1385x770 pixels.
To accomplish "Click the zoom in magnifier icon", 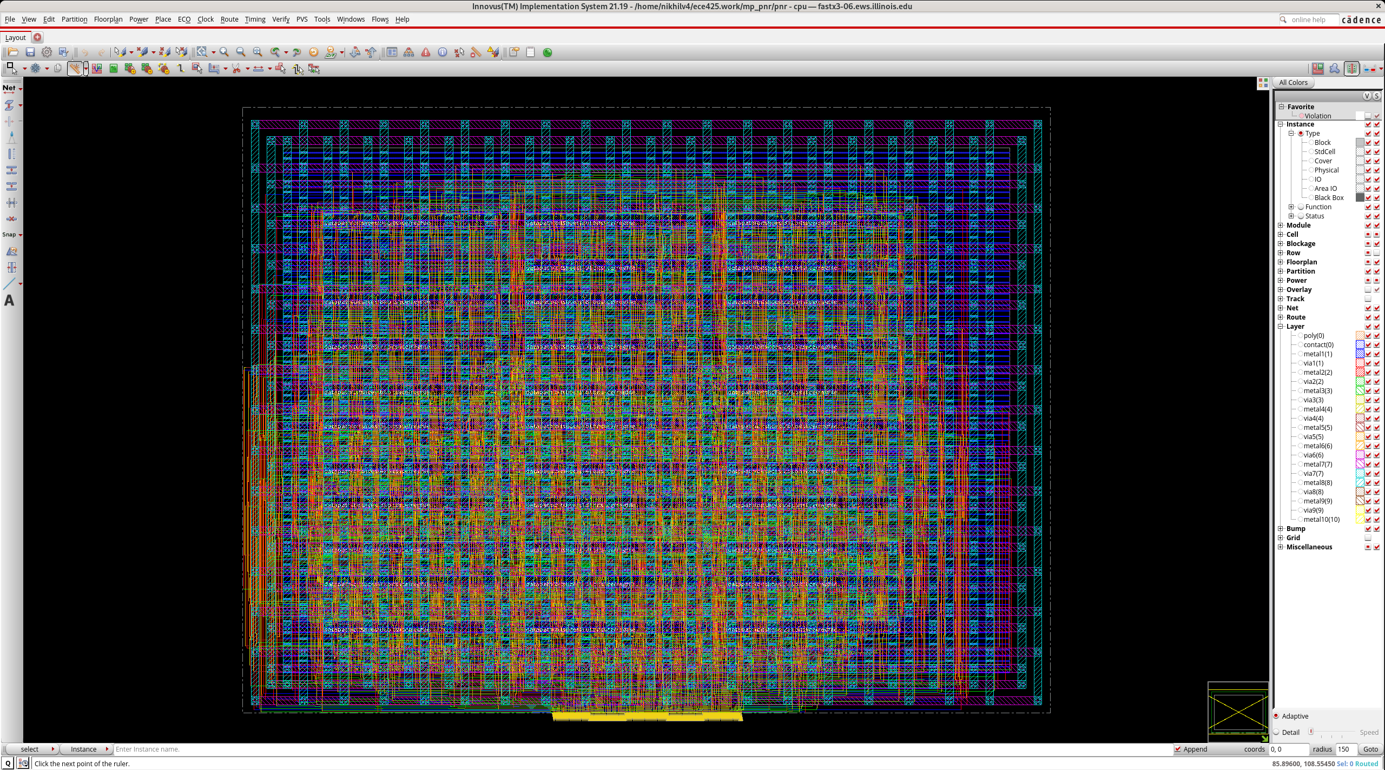I will point(224,52).
